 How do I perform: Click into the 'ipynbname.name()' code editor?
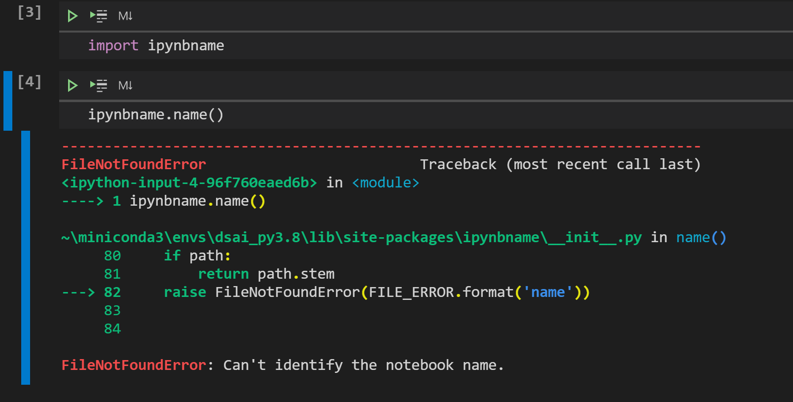click(426, 115)
